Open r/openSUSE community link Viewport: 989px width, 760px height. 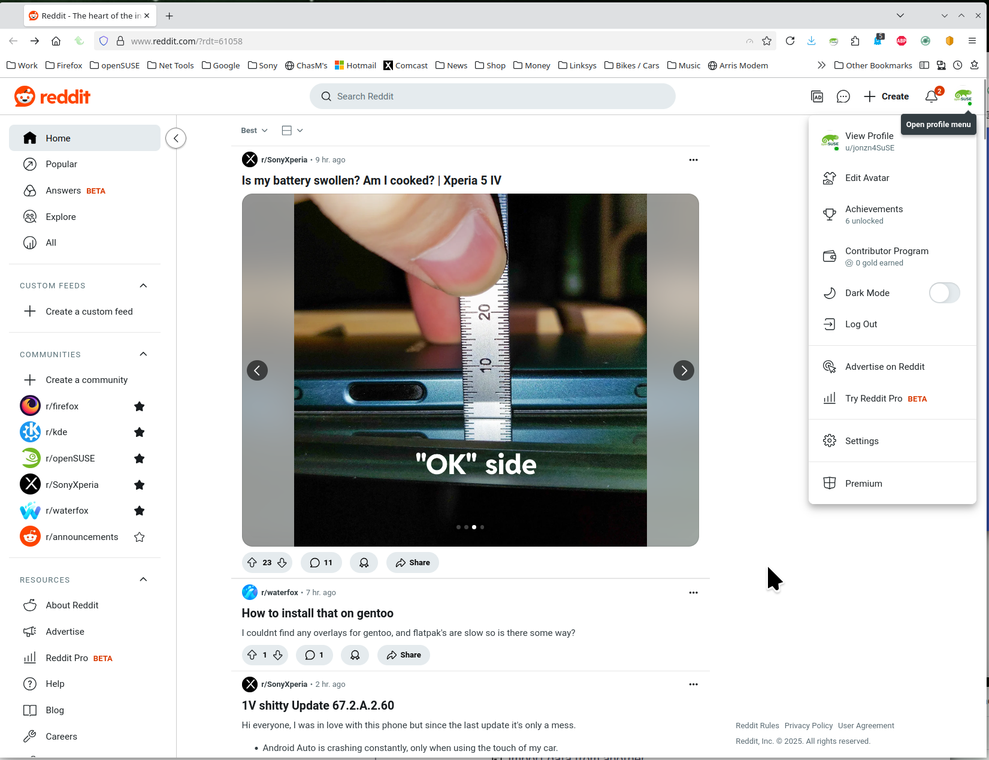click(x=70, y=459)
